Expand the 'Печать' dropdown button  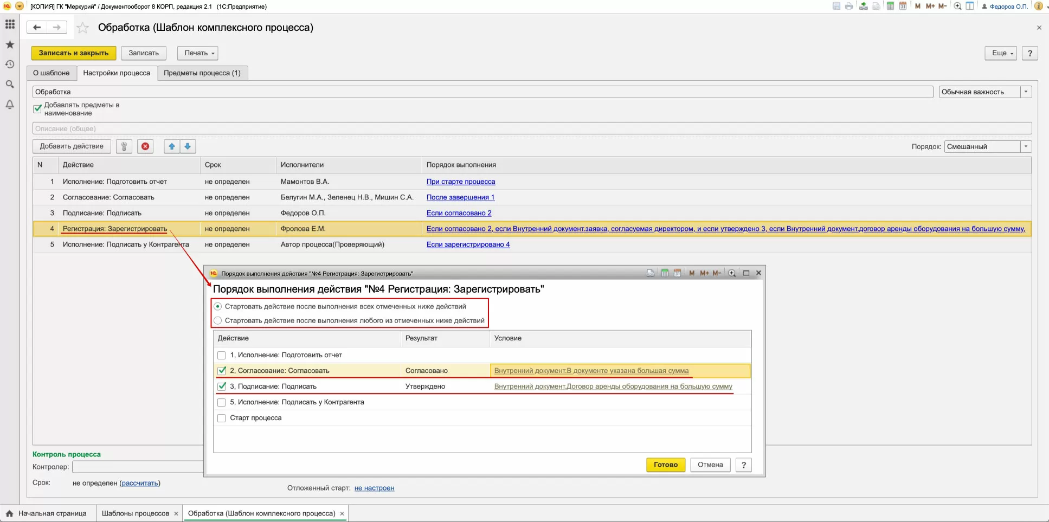[198, 53]
